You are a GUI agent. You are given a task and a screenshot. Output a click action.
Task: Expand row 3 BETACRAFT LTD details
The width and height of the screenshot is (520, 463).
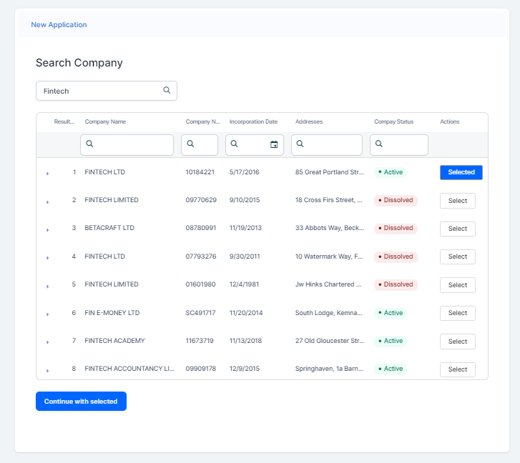pos(48,229)
